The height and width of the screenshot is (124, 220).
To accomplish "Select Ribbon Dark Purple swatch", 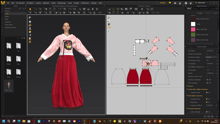I will click(193, 40).
